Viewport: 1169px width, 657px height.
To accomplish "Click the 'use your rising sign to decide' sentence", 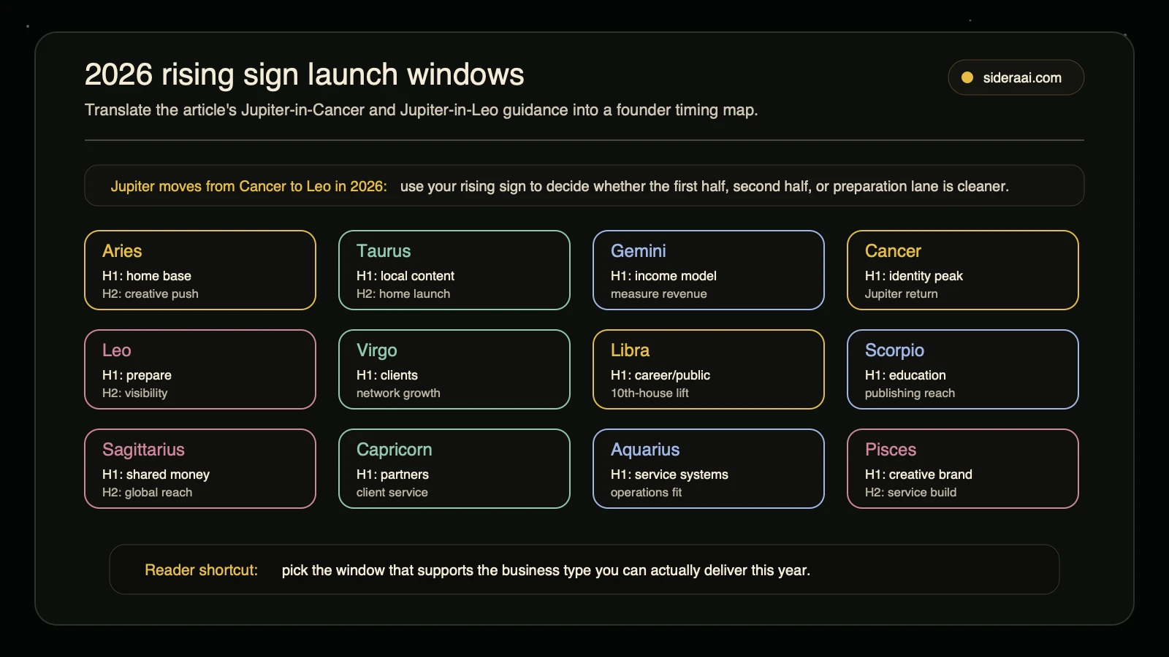I will 704,186.
